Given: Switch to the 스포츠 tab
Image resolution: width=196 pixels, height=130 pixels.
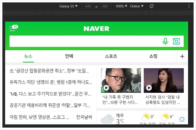Looking at the screenshot, I should point(111,56).
